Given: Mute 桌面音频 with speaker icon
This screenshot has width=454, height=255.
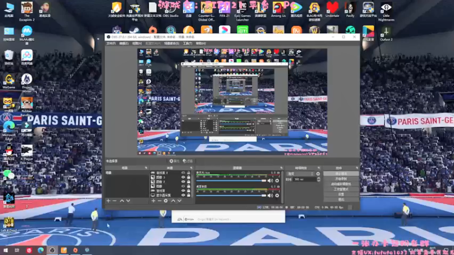Looking at the screenshot, I should click(270, 195).
